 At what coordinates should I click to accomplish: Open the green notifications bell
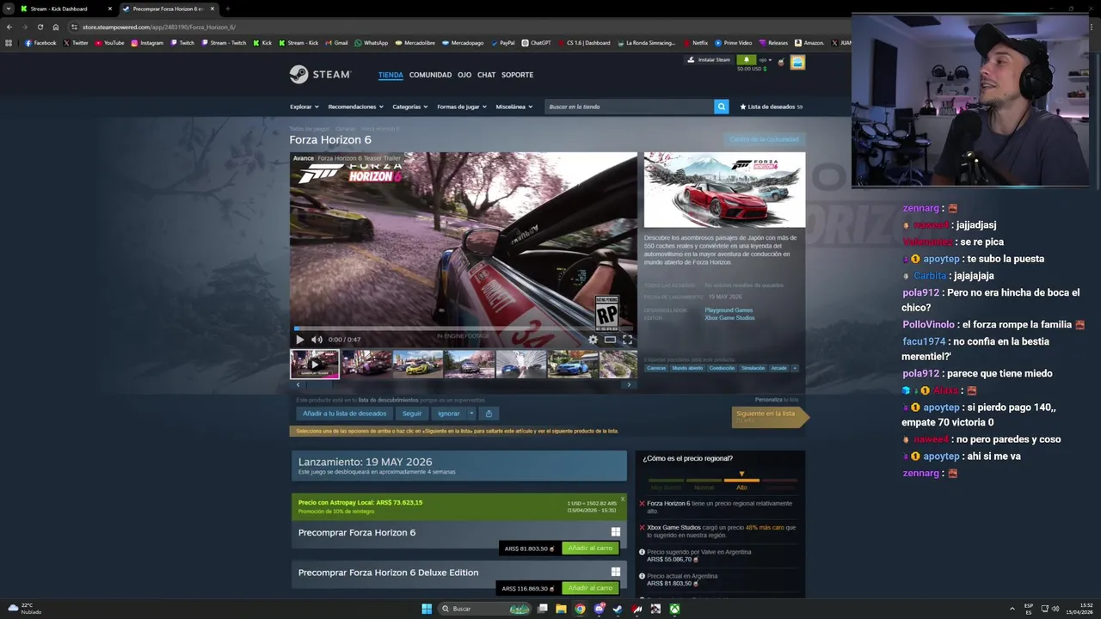pyautogui.click(x=747, y=60)
